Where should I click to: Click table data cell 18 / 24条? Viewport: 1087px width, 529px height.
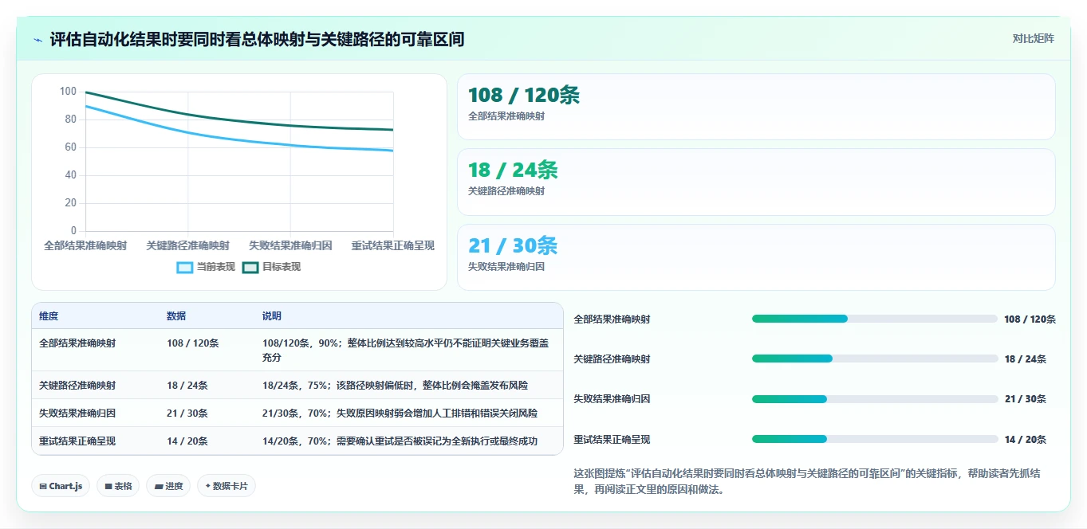tap(187, 386)
